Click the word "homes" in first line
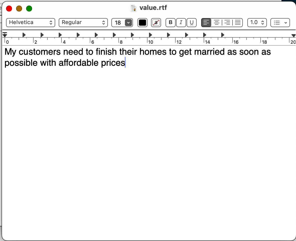 153,52
